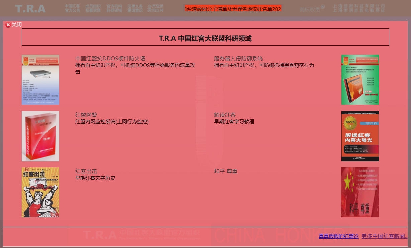Open the 中国红客 官方公告 menu item
The height and width of the screenshot is (248, 411).
click(72, 8)
